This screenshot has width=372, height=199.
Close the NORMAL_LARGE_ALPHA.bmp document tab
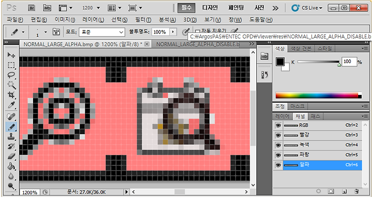coord(147,44)
